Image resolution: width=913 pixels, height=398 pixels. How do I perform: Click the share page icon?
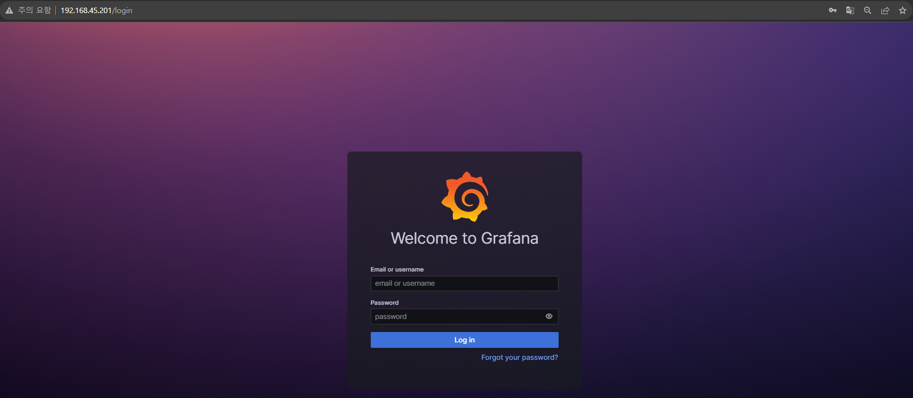coord(885,10)
